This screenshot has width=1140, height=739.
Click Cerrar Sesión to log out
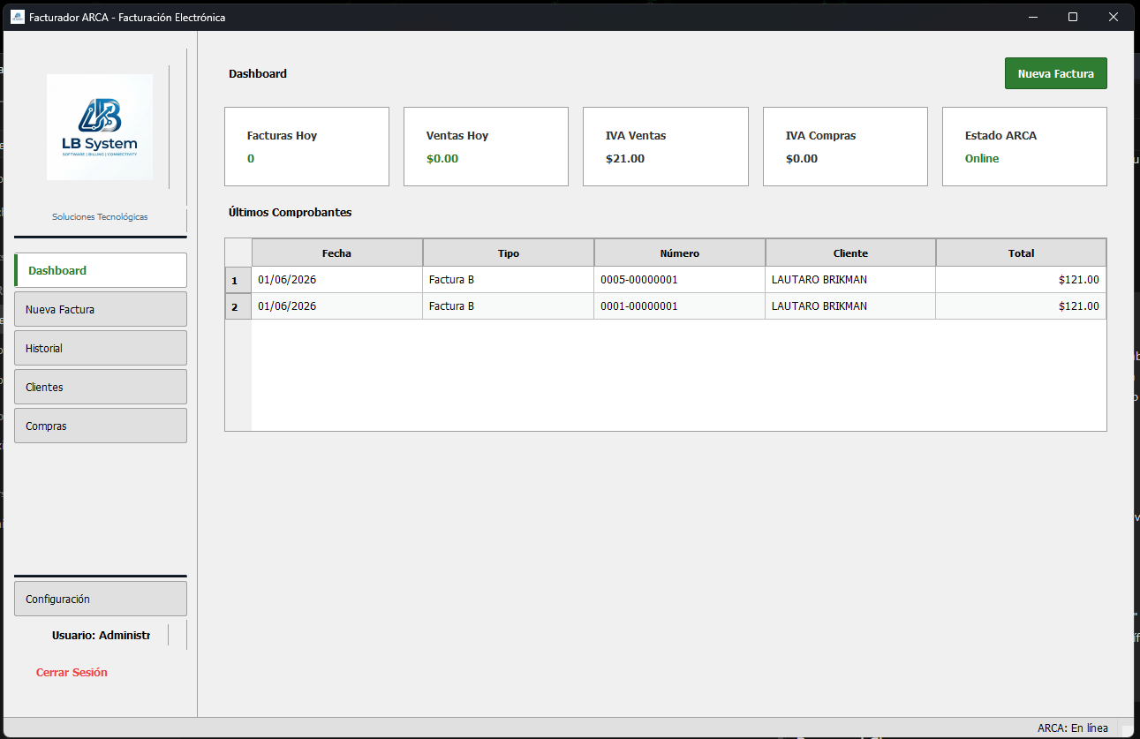point(72,672)
